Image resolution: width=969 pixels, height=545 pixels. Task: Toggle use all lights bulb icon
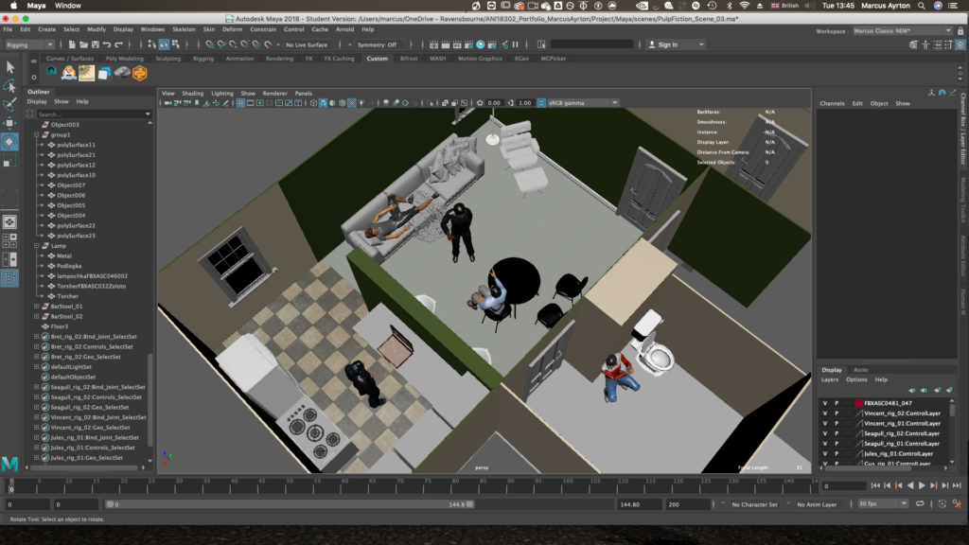pyautogui.click(x=361, y=103)
